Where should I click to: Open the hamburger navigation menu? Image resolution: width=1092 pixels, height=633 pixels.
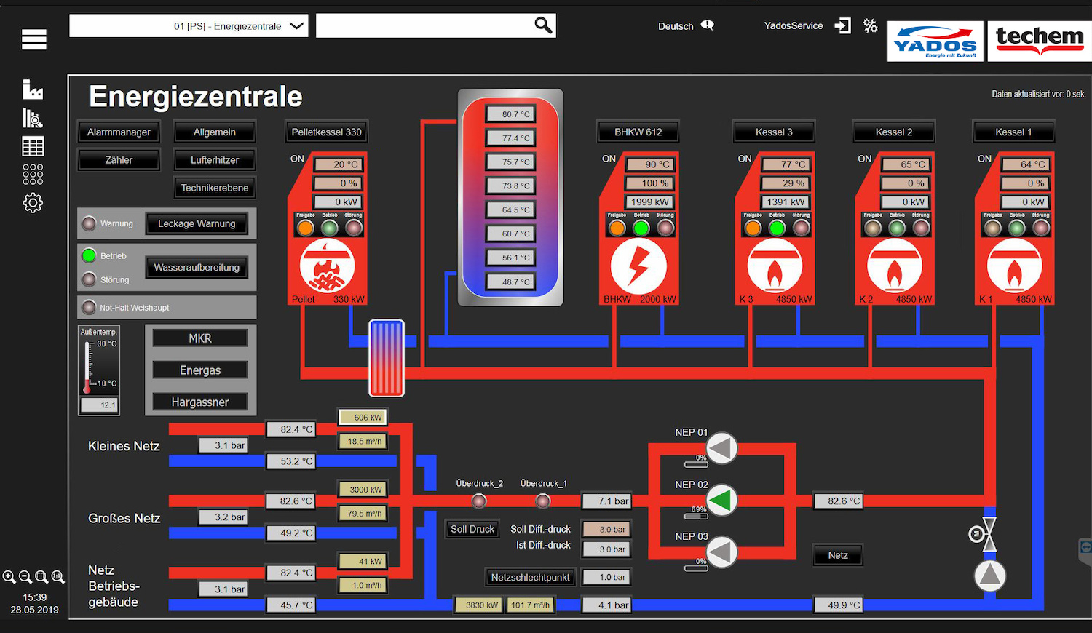(x=33, y=39)
